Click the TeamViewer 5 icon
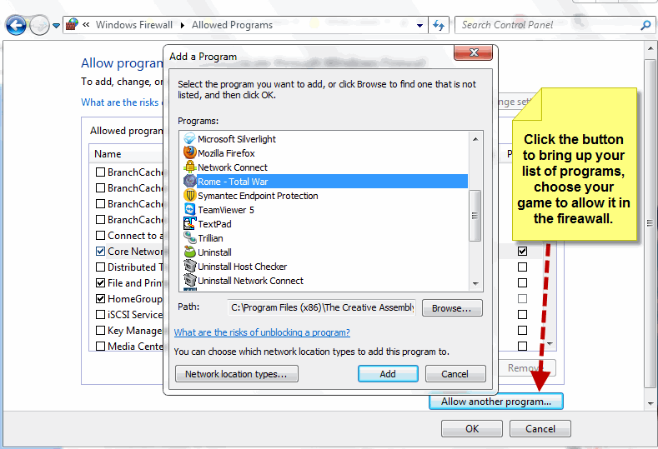Image resolution: width=658 pixels, height=449 pixels. (x=189, y=210)
